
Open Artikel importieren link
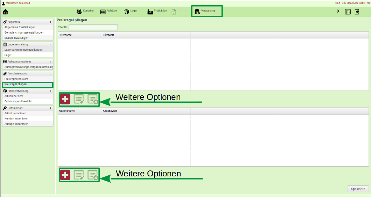pos(15,113)
